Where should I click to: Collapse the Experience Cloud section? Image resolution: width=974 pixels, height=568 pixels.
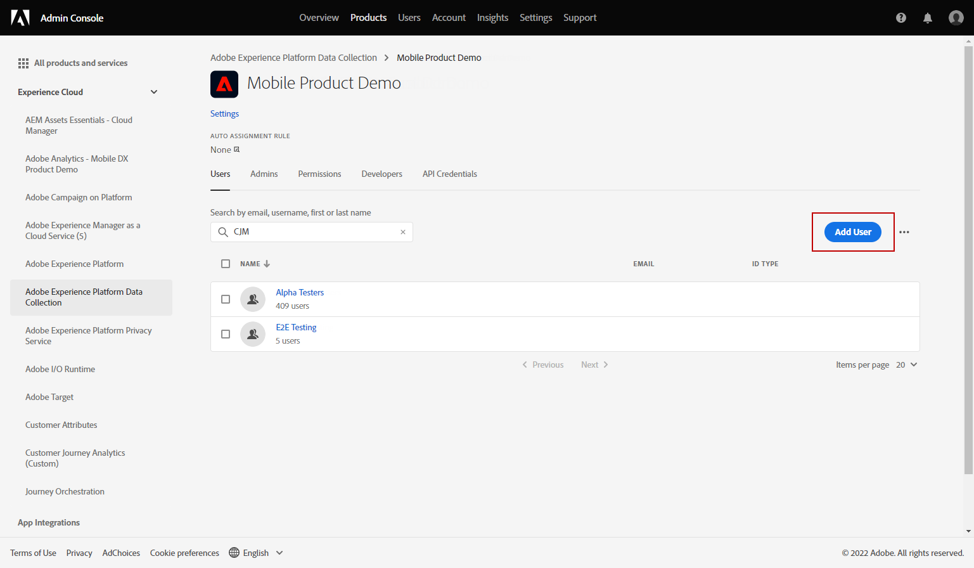point(154,92)
